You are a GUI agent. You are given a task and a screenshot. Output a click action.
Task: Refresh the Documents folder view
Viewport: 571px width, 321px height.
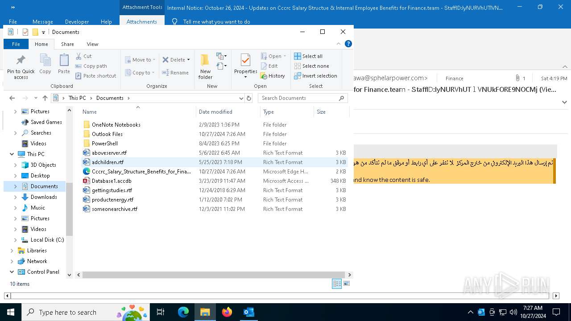coord(249,98)
